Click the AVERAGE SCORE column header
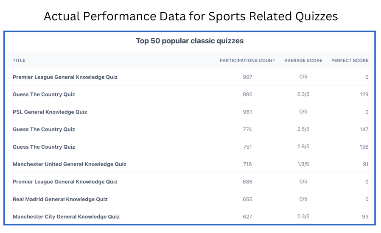 click(x=303, y=61)
